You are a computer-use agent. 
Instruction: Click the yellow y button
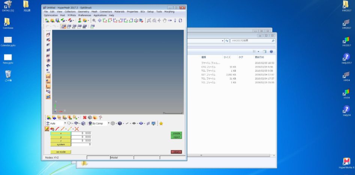click(61, 137)
